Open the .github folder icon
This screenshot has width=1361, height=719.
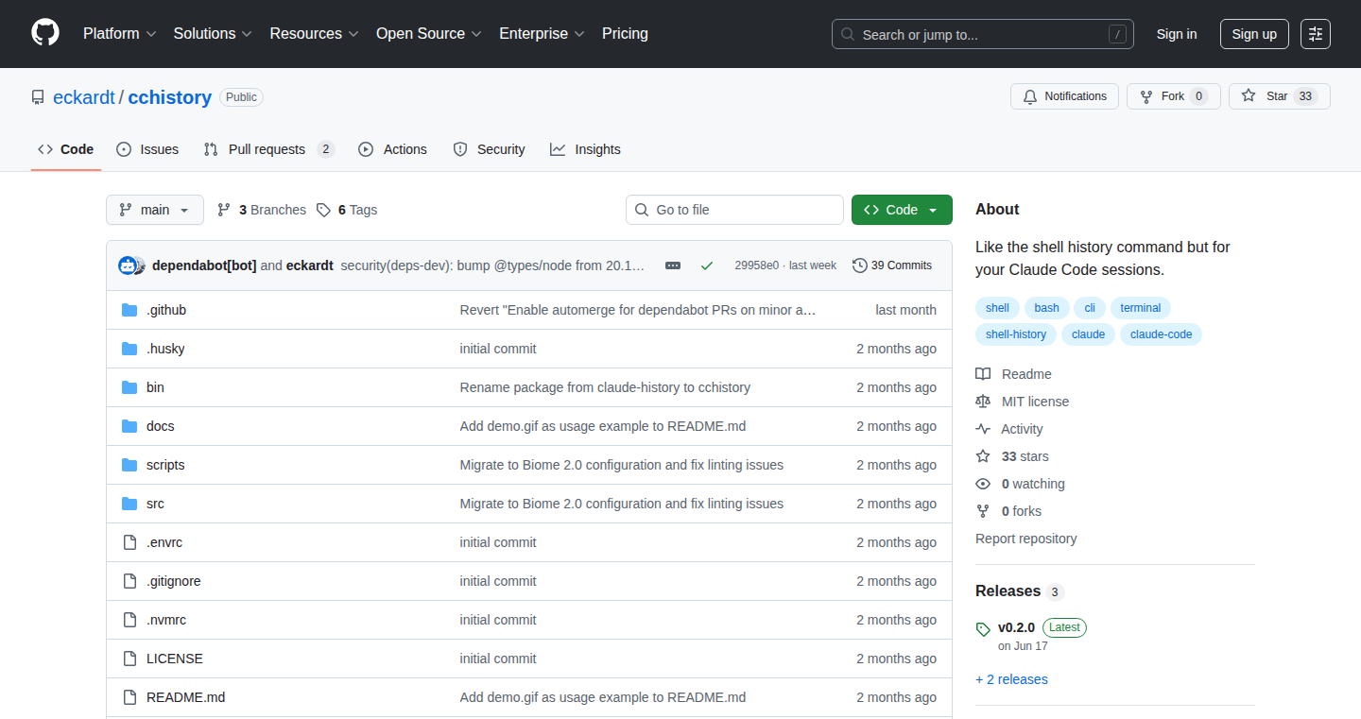(129, 310)
